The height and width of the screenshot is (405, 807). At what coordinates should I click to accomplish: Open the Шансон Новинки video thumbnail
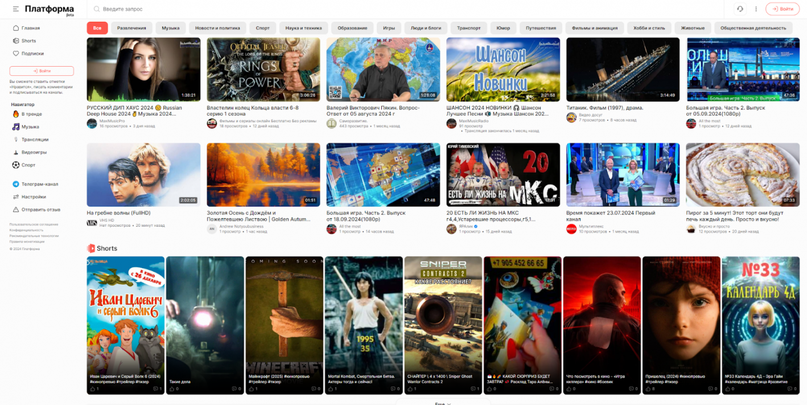pyautogui.click(x=503, y=69)
